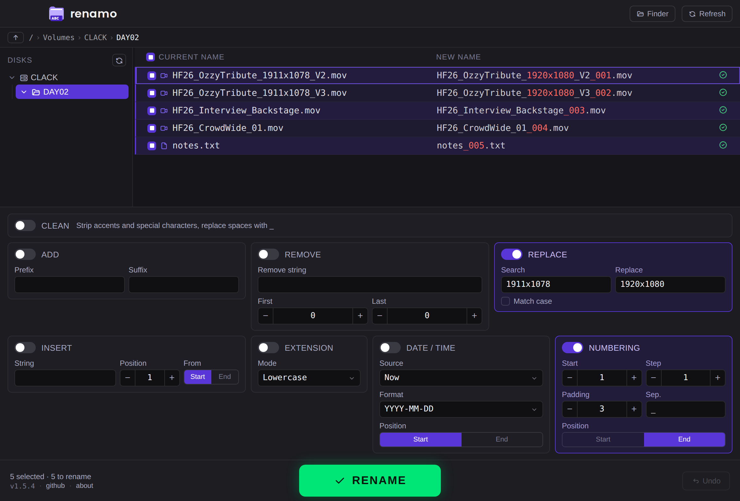Select Insert From Start option
Viewport: 740px width, 501px height.
pos(198,377)
